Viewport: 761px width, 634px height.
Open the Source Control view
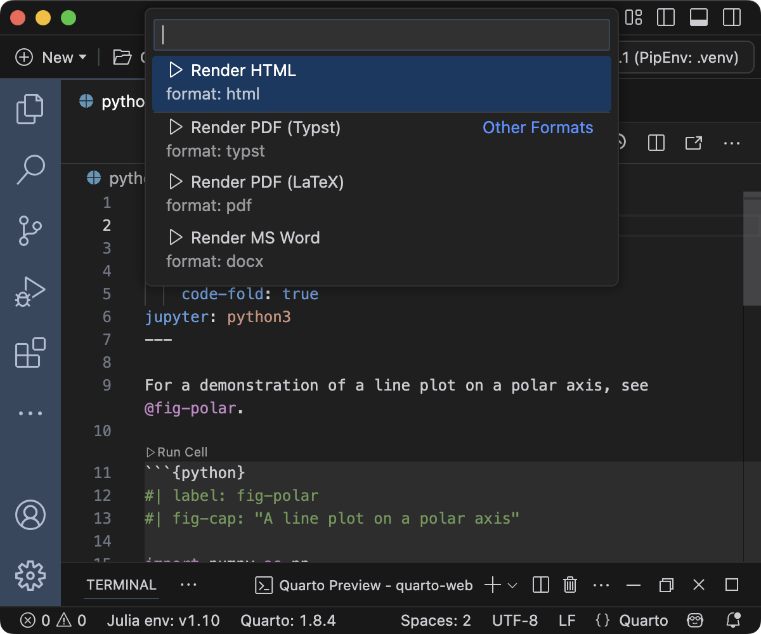tap(30, 231)
